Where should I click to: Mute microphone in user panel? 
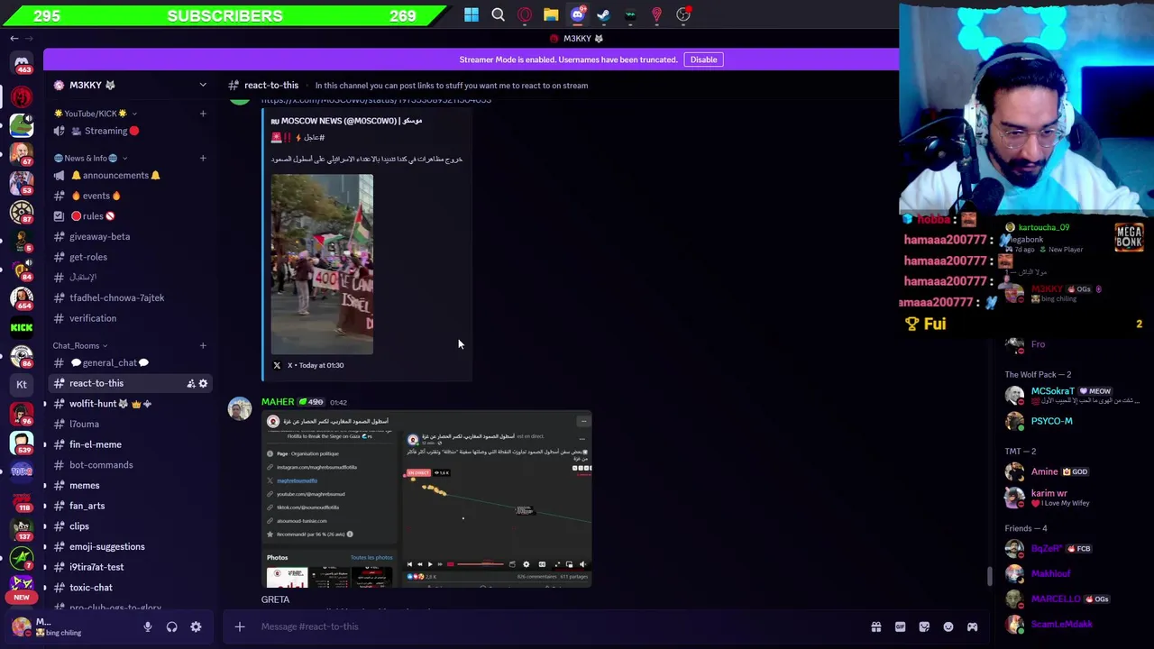click(148, 626)
